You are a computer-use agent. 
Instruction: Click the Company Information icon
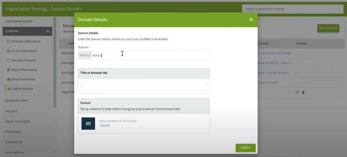[8, 42]
